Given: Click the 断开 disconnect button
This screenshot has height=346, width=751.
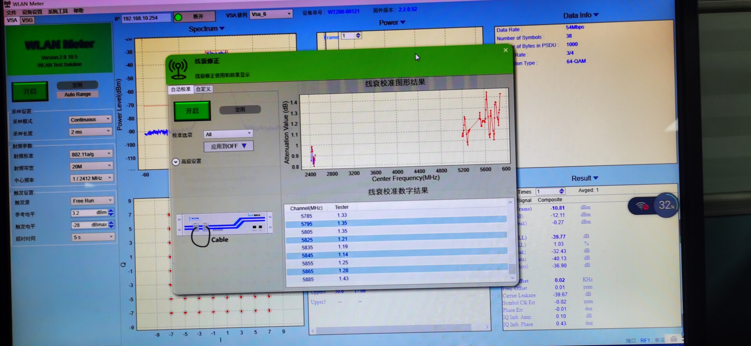Looking at the screenshot, I should tap(199, 16).
